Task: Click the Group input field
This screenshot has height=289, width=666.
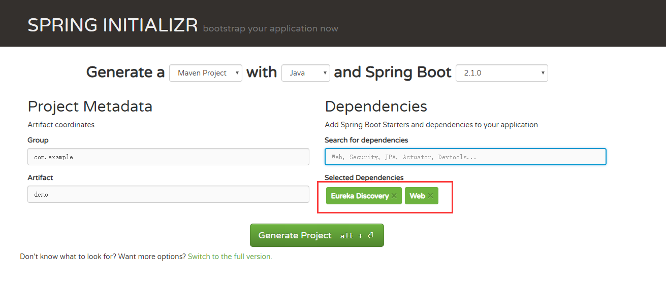Action: [168, 157]
